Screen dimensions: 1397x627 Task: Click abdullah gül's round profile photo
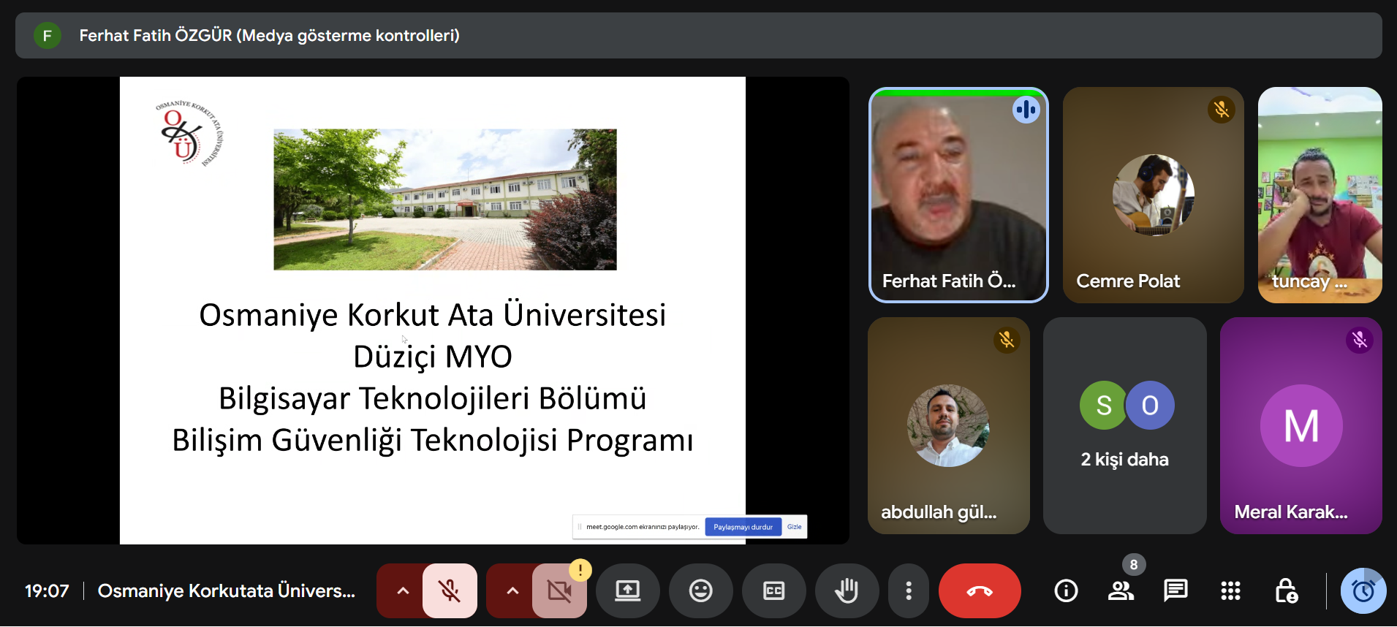pyautogui.click(x=948, y=425)
